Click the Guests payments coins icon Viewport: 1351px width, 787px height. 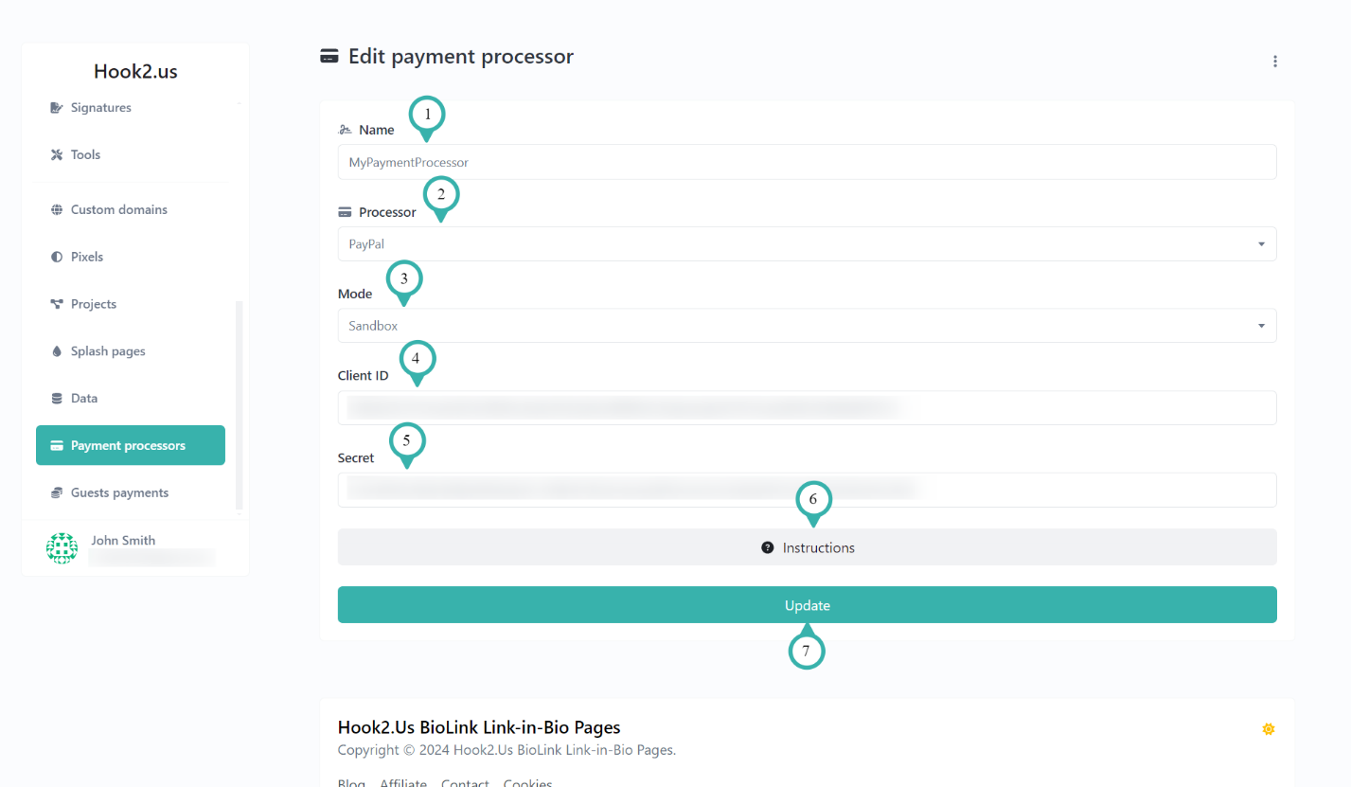(55, 492)
